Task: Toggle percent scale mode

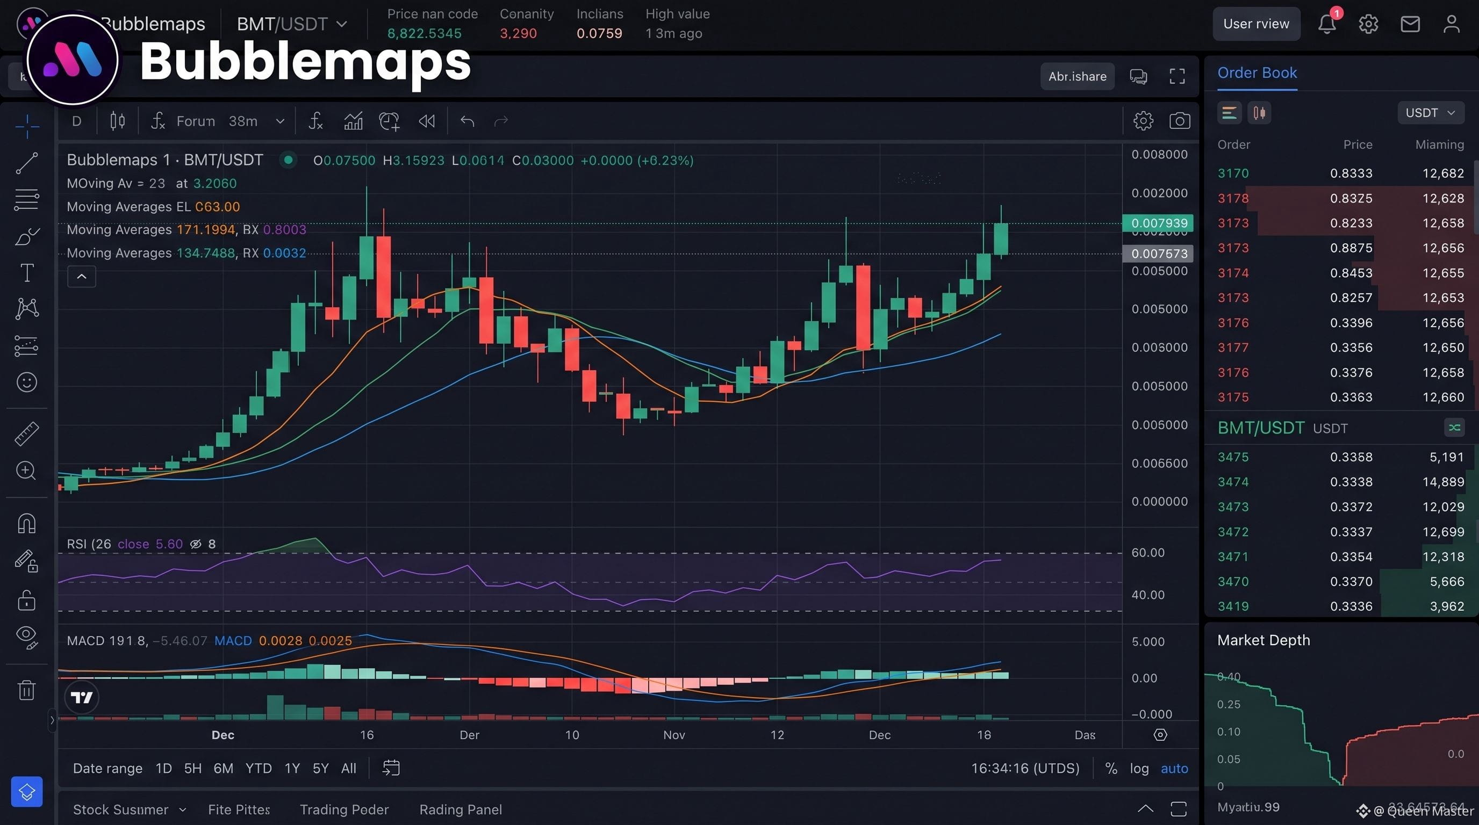Action: coord(1111,768)
